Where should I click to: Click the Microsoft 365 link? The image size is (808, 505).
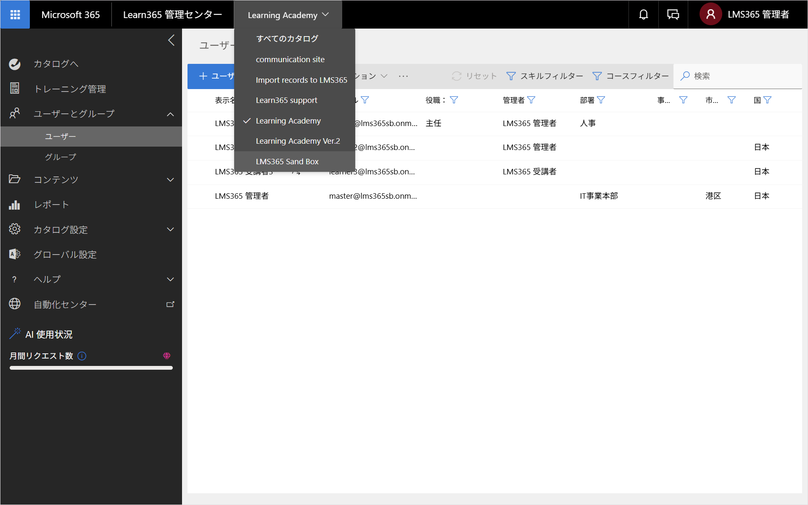(71, 15)
